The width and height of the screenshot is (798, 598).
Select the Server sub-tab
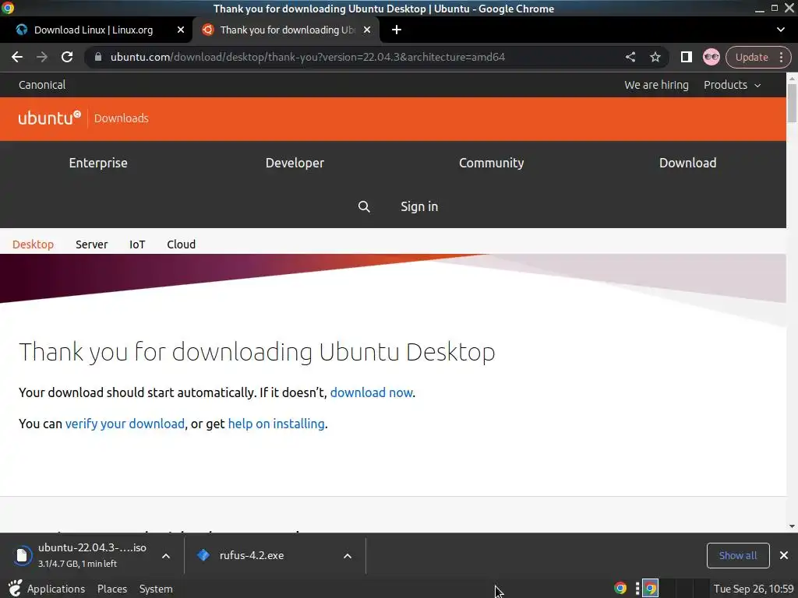[92, 244]
